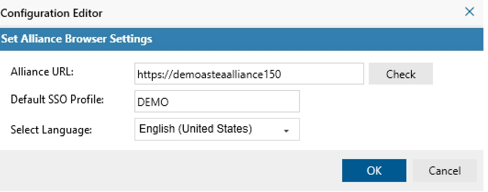Open the Select Language combo box
The width and height of the screenshot is (488, 192).
click(217, 129)
